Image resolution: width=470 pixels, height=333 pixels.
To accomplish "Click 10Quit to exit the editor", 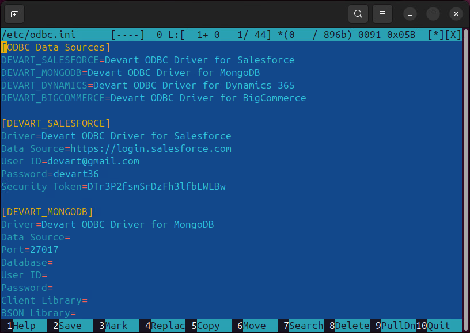I will click(x=438, y=326).
